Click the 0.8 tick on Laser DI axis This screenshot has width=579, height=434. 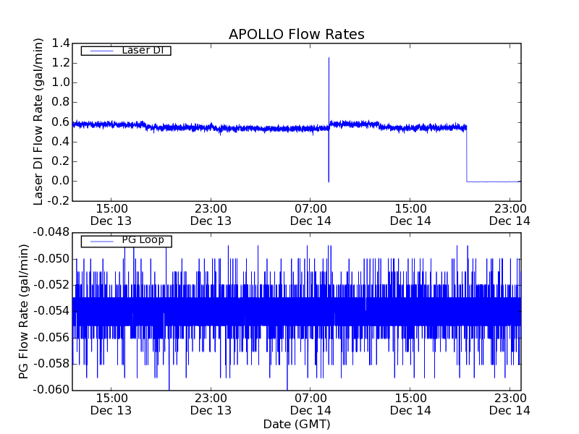[x=61, y=102]
